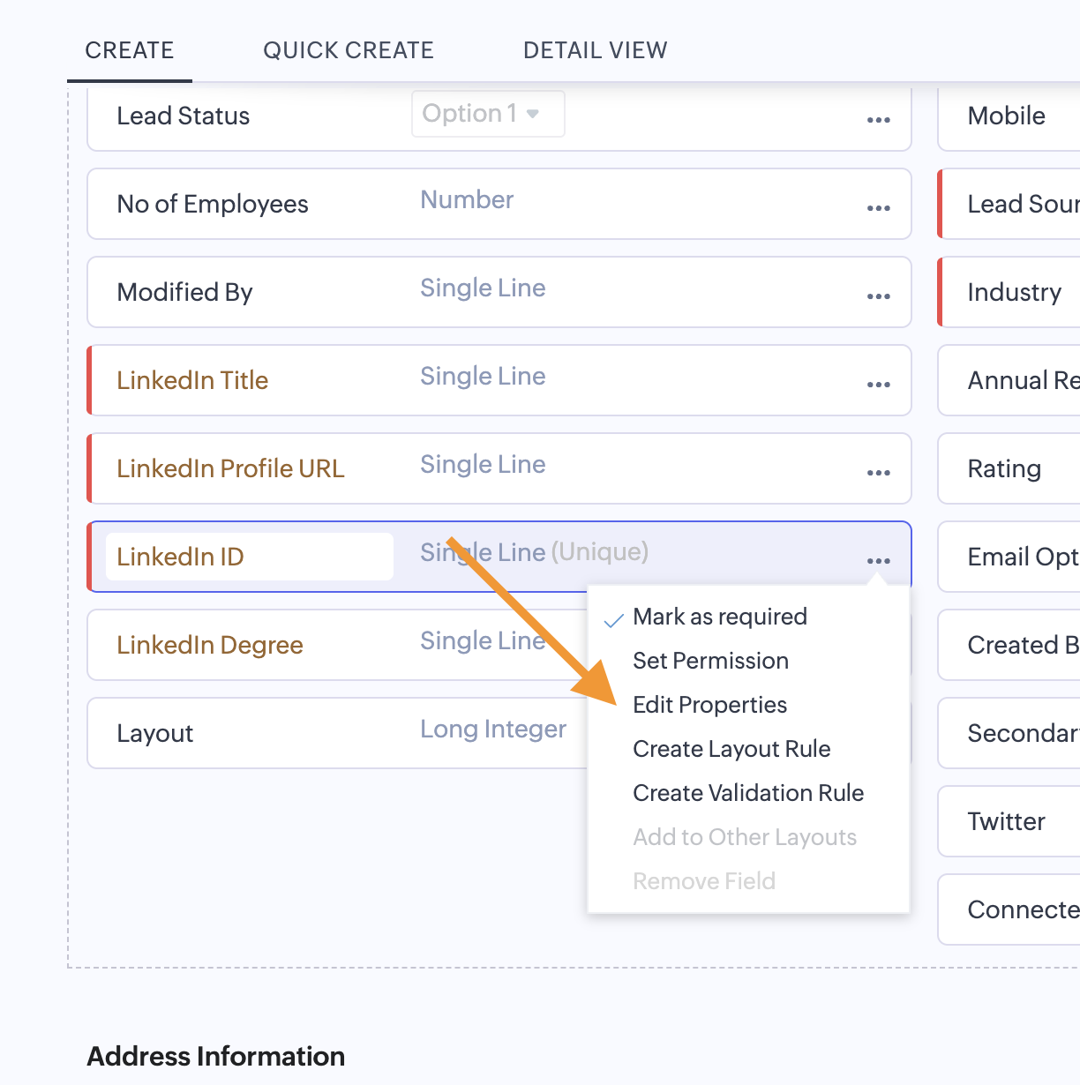Select the Email Opt field in right column
This screenshot has width=1080, height=1085.
click(1009, 557)
